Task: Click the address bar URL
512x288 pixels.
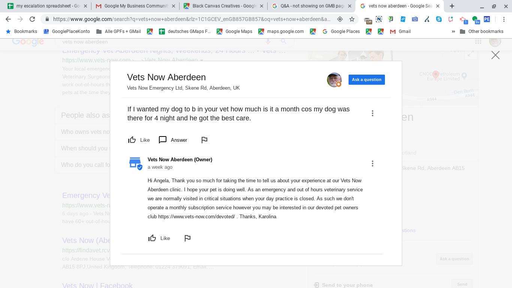Action: point(192,19)
